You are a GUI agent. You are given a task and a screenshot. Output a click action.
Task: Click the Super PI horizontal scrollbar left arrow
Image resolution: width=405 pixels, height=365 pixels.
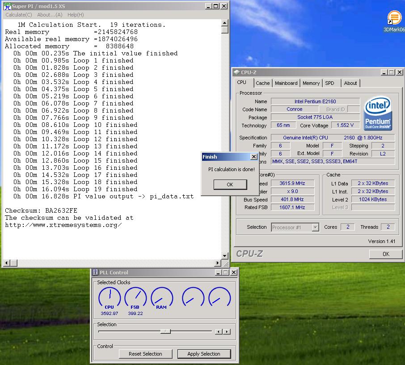pyautogui.click(x=7, y=263)
